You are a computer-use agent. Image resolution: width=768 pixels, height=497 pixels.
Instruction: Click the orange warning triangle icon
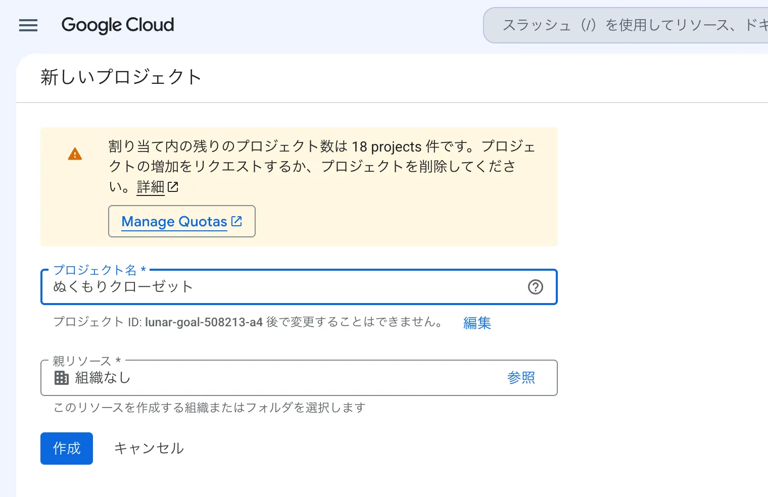coord(75,154)
